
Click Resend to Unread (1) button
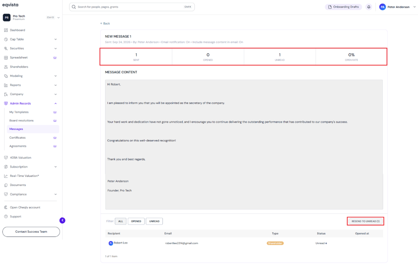(365, 221)
